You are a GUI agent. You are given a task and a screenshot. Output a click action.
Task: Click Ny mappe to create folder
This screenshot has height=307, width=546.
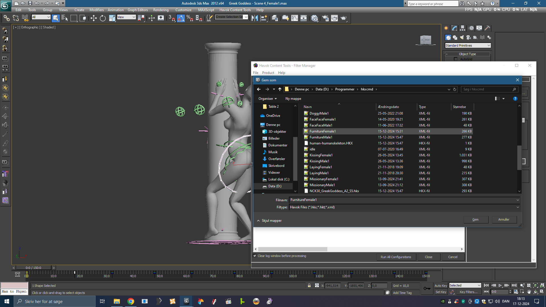click(x=293, y=99)
